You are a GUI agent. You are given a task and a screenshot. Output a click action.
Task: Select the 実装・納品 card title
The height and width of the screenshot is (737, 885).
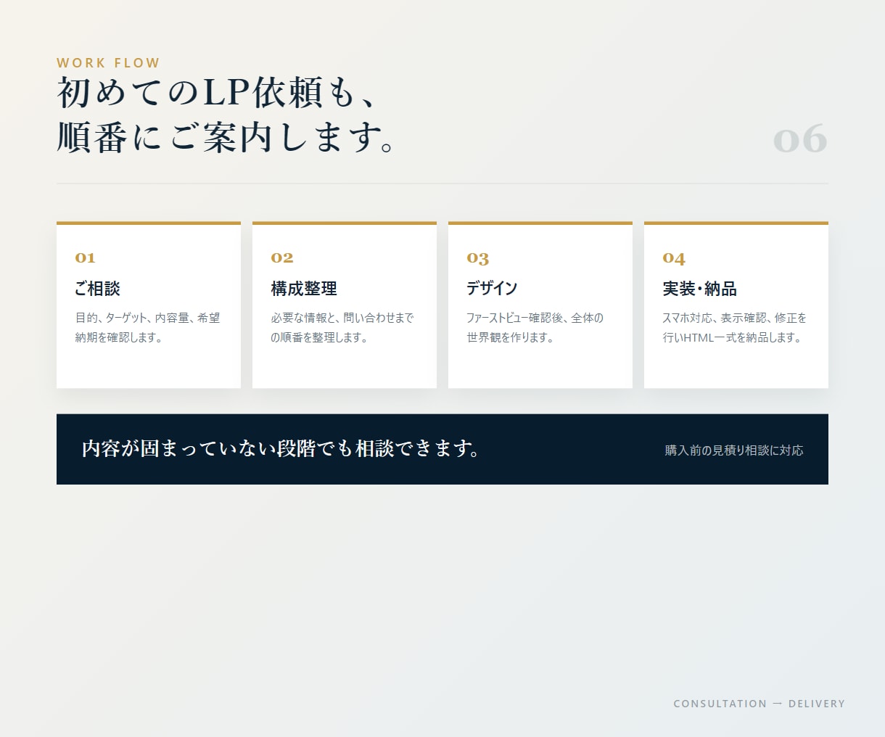[x=699, y=288]
